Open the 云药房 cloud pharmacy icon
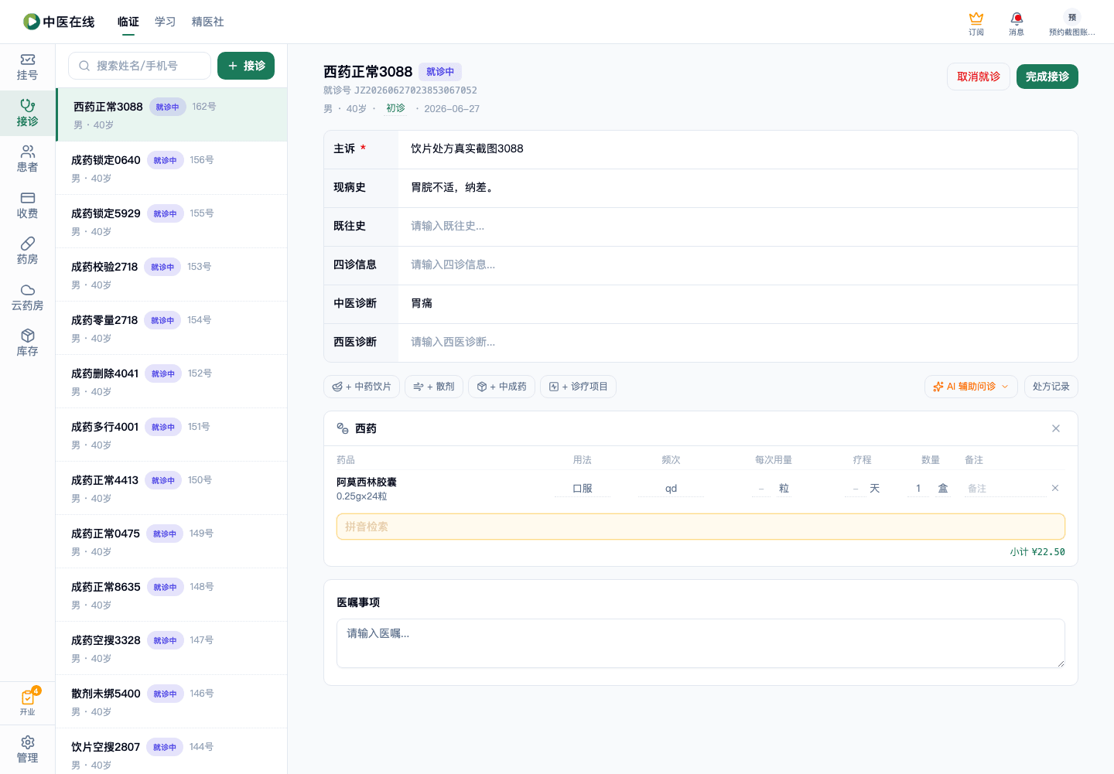Screen dimensions: 1114x774 tap(27, 298)
